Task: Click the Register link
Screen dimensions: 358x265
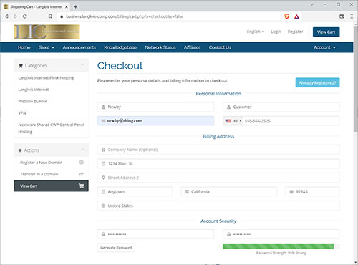Action: pos(295,32)
